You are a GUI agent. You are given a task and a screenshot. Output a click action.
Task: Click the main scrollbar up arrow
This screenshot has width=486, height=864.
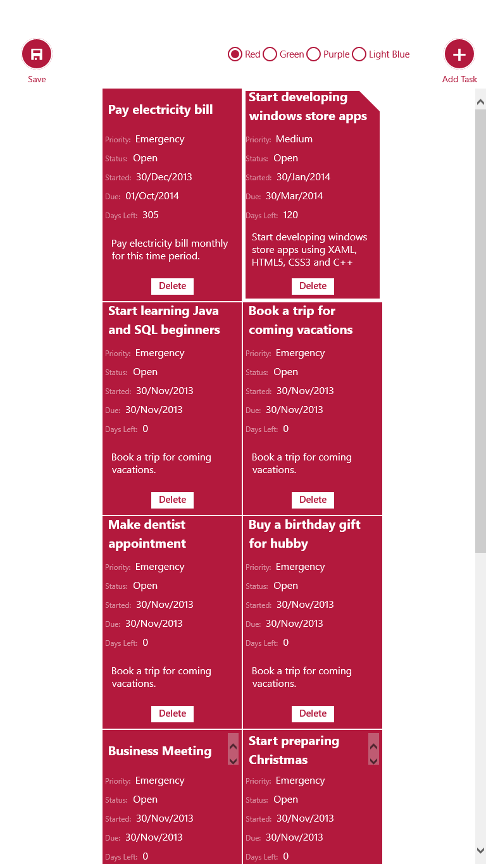coord(480,102)
